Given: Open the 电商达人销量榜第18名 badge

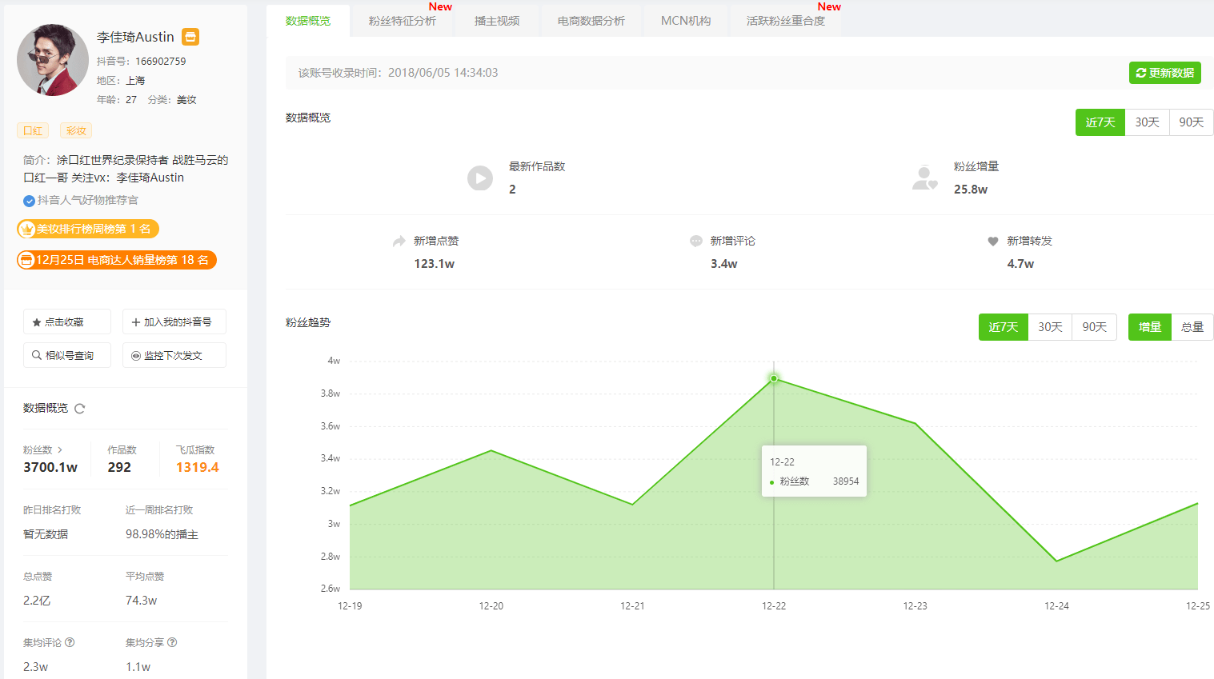Looking at the screenshot, I should (x=117, y=260).
